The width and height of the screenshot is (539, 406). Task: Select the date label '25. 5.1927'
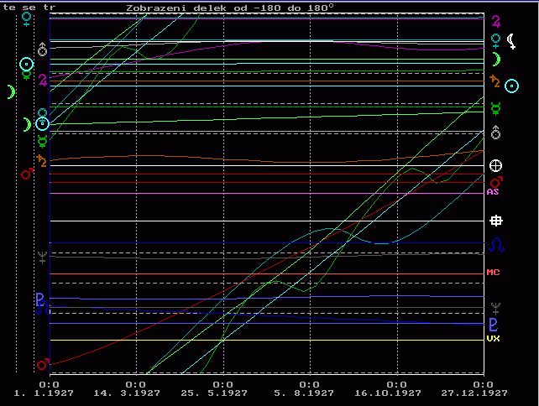214,393
